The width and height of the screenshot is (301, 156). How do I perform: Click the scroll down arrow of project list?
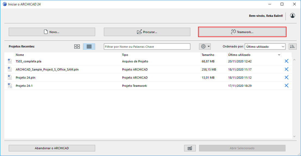tap(294, 136)
